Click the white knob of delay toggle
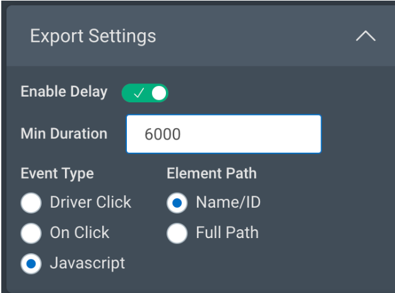 tap(159, 93)
